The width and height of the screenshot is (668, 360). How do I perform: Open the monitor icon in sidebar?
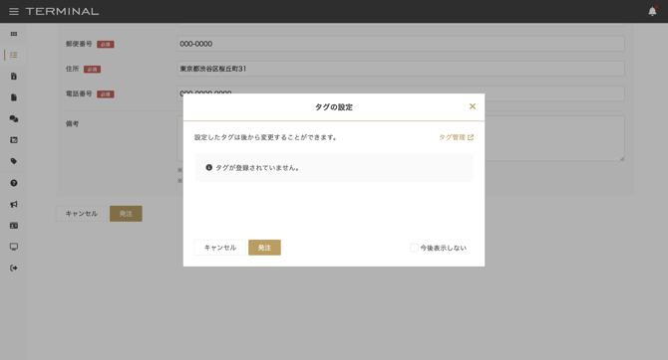(14, 247)
